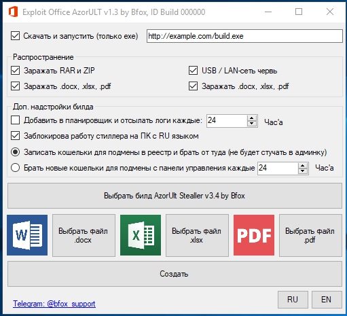Click the 'Выбрать файл .pdf' button

(x=310, y=235)
